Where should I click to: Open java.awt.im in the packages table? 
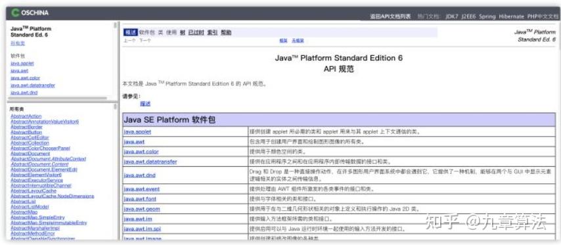138,219
